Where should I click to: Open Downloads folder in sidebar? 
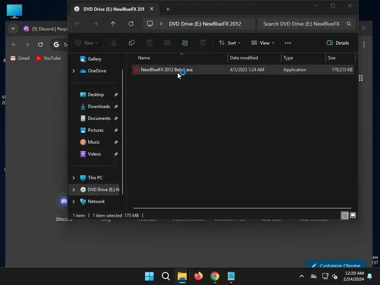click(x=99, y=107)
